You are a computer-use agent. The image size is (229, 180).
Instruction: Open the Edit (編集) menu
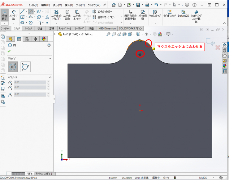point(45,5)
